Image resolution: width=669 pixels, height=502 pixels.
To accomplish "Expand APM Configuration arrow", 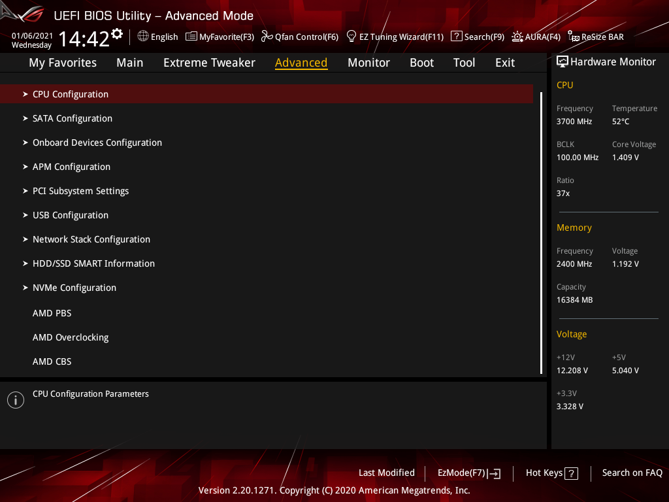I will (x=25, y=167).
